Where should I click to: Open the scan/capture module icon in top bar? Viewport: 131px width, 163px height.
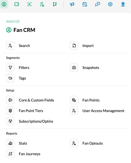[30, 4]
